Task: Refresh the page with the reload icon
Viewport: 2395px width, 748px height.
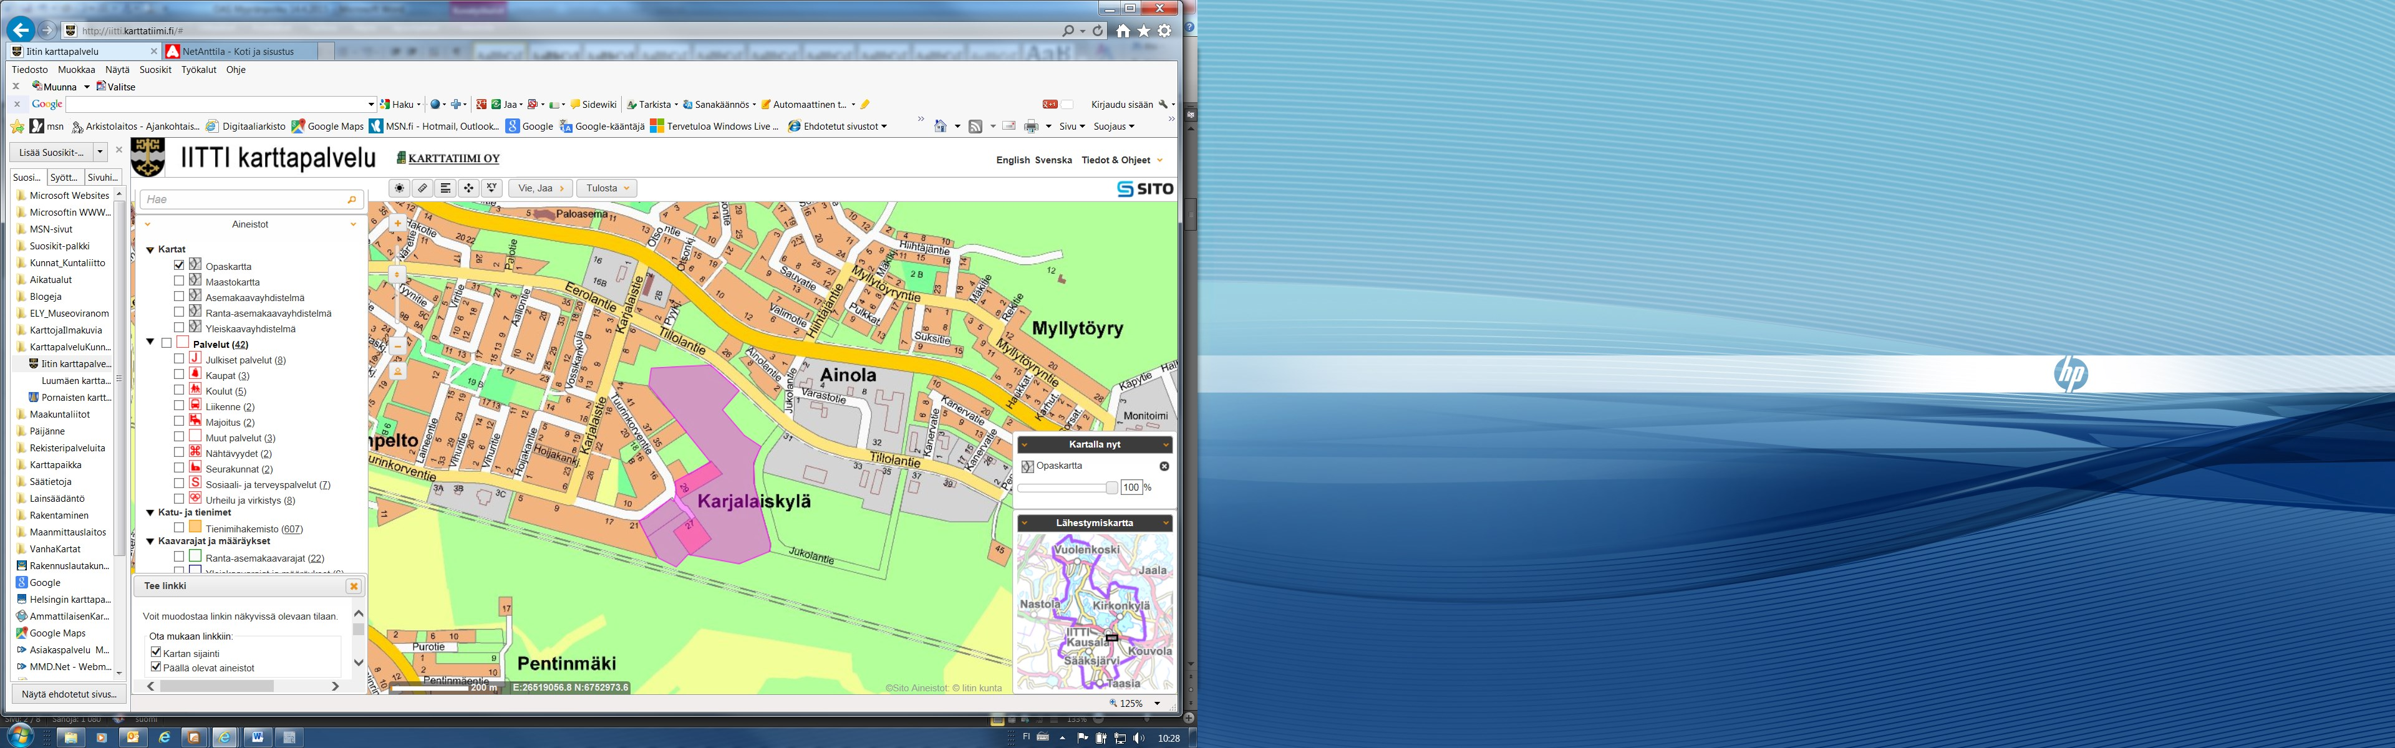Action: tap(1098, 31)
